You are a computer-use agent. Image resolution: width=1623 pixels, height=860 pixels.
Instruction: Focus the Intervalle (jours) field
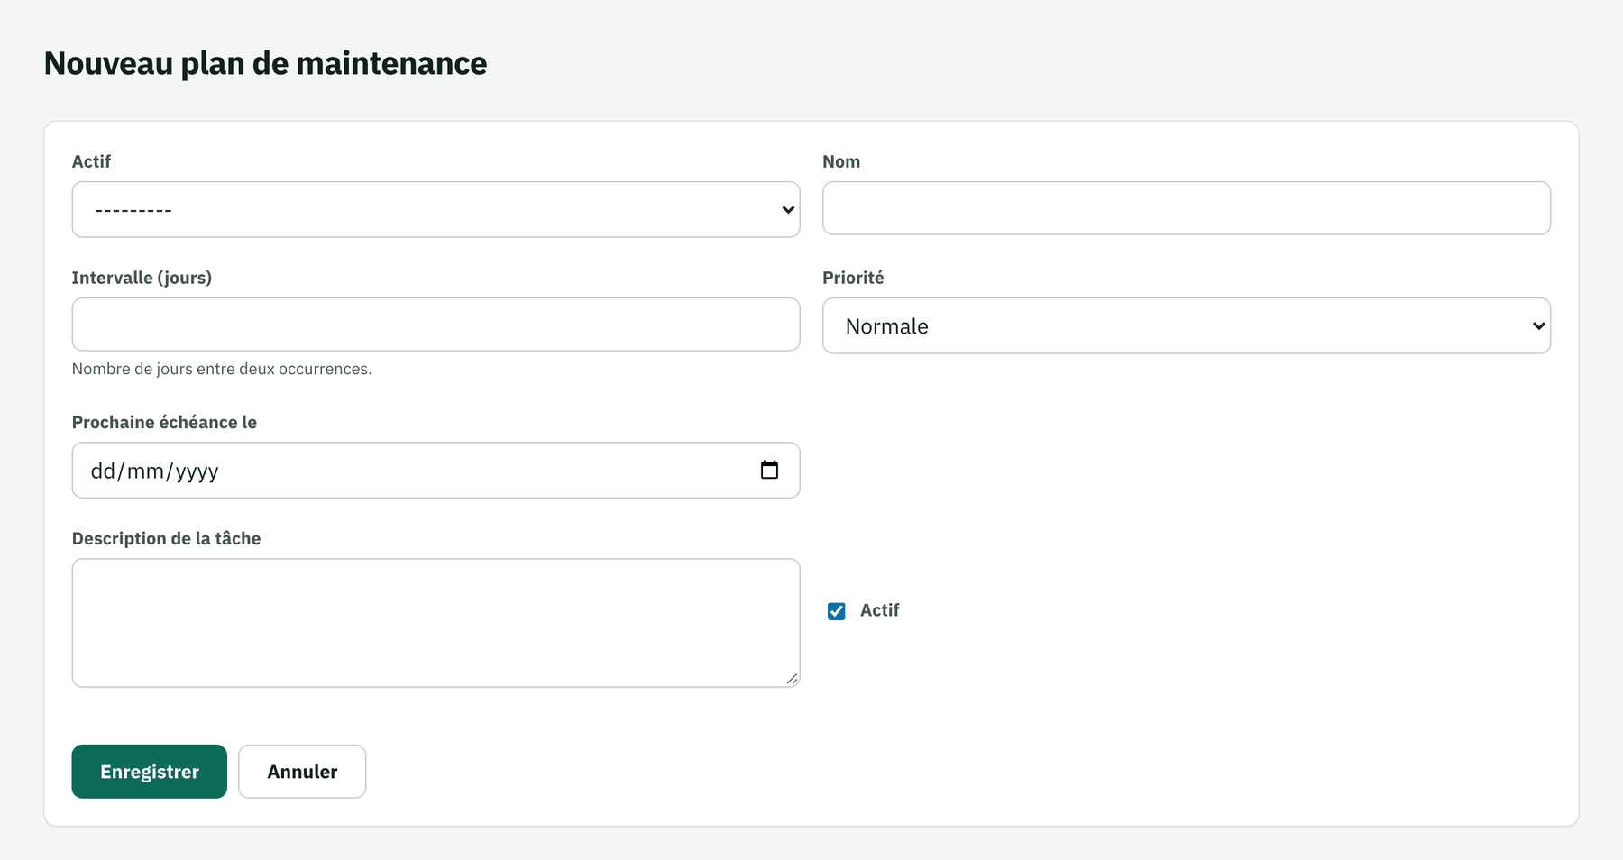pyautogui.click(x=436, y=325)
